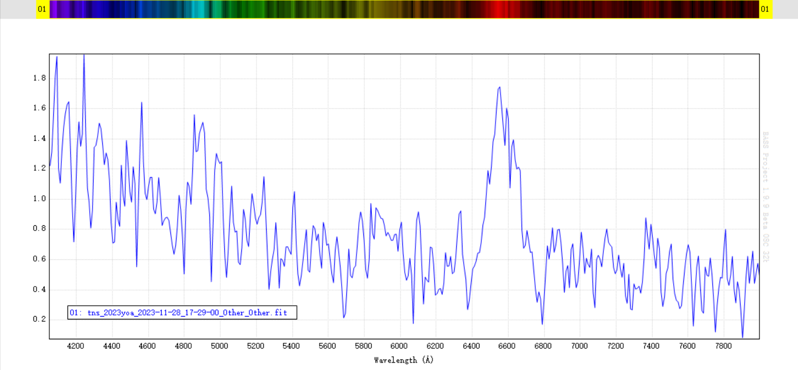The image size is (798, 370).
Task: Click the BASS Project watermark text
Action: (765, 197)
